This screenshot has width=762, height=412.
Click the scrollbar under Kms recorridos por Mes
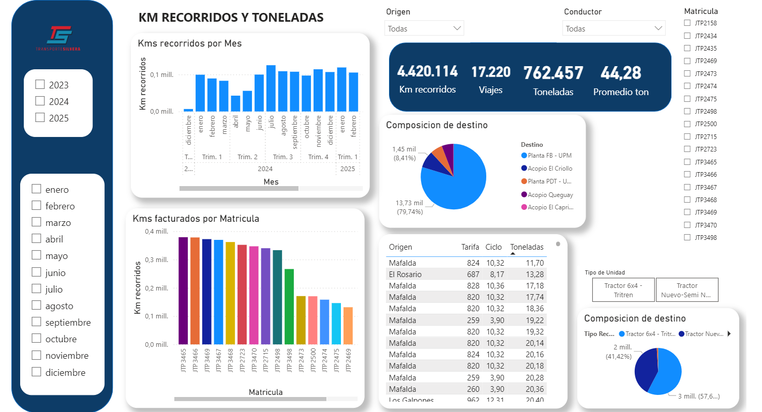(x=239, y=188)
